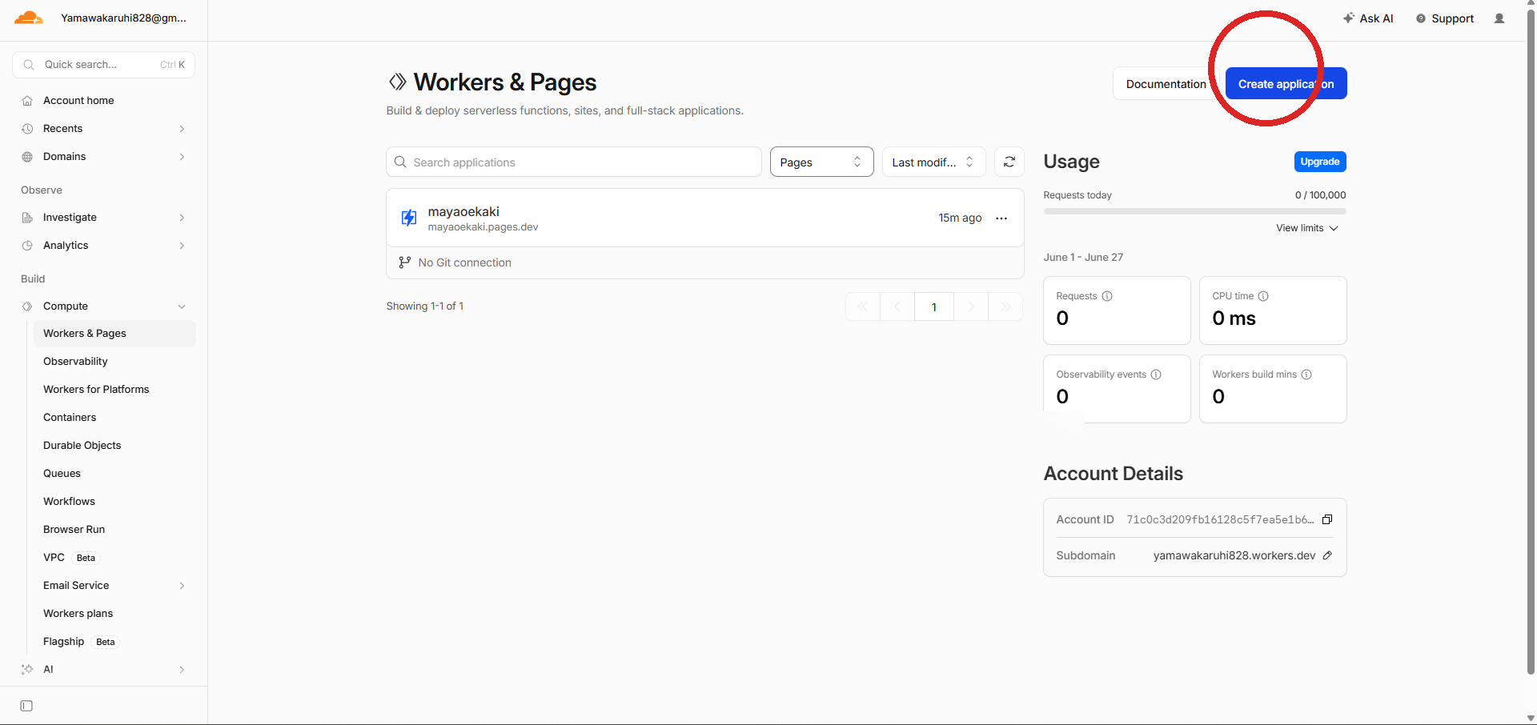The image size is (1537, 725).
Task: Expand the Email Service chevron
Action: click(x=182, y=586)
